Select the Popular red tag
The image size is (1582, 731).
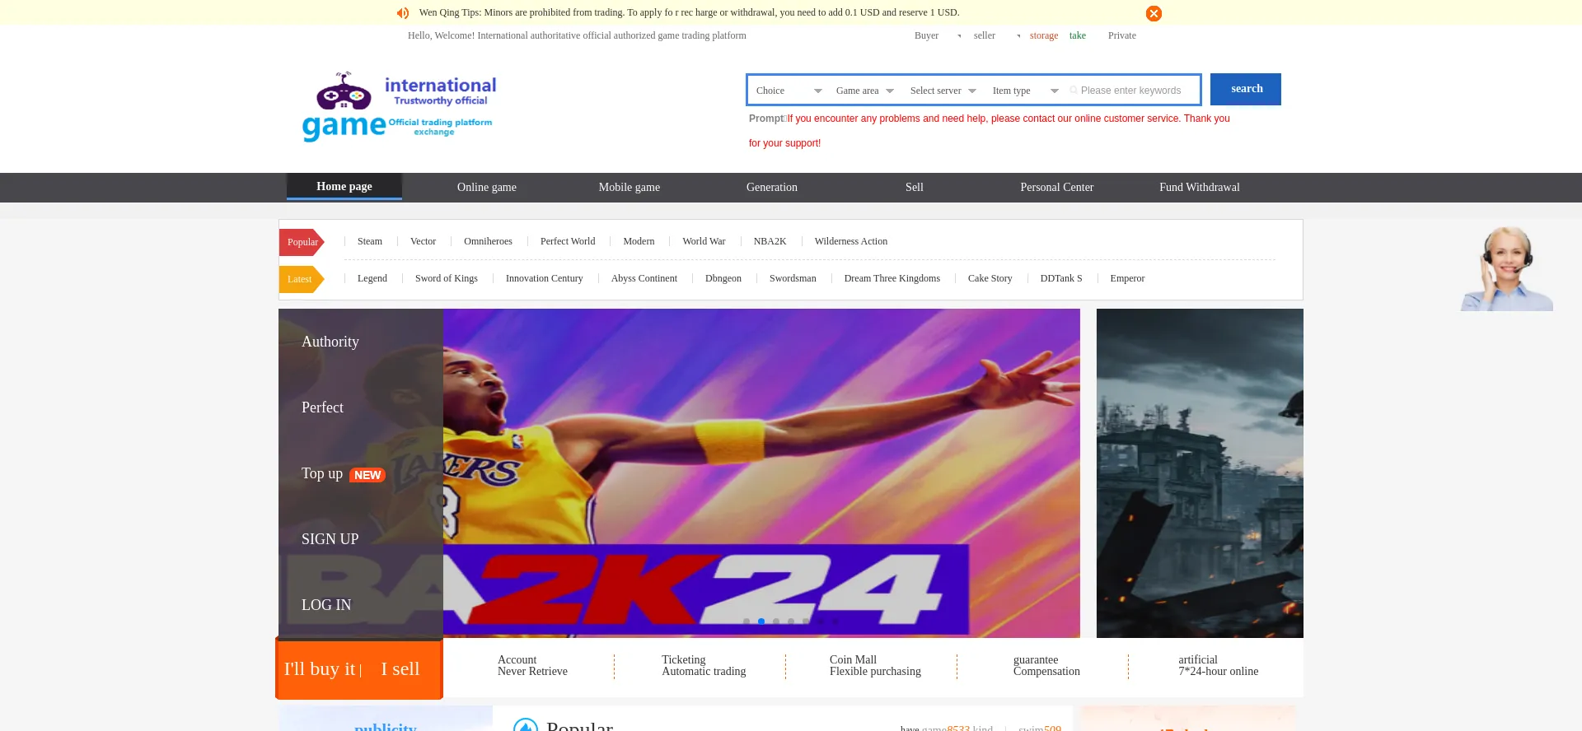302,242
